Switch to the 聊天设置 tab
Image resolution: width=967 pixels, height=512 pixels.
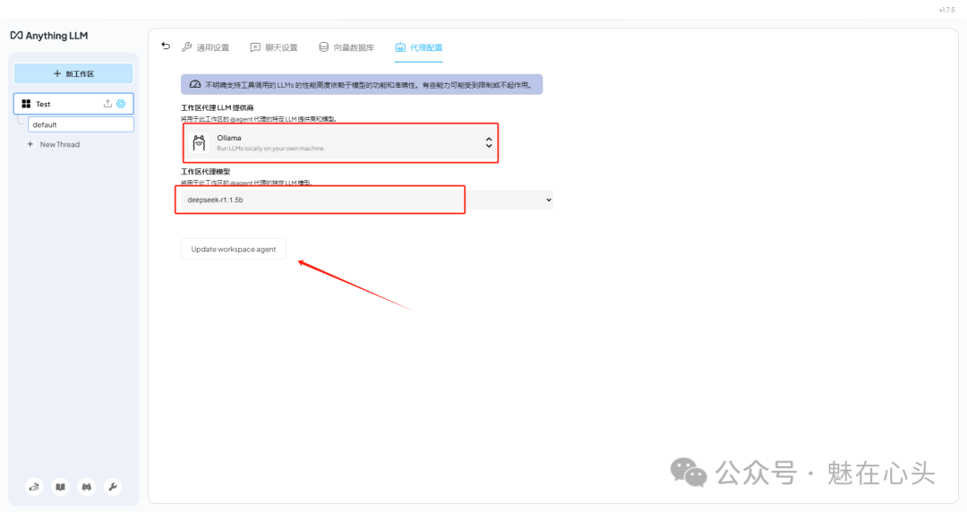[274, 47]
